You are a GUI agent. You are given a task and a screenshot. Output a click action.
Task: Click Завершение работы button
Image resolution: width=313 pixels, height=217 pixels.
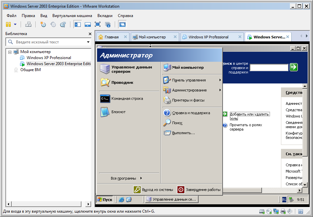(199, 189)
